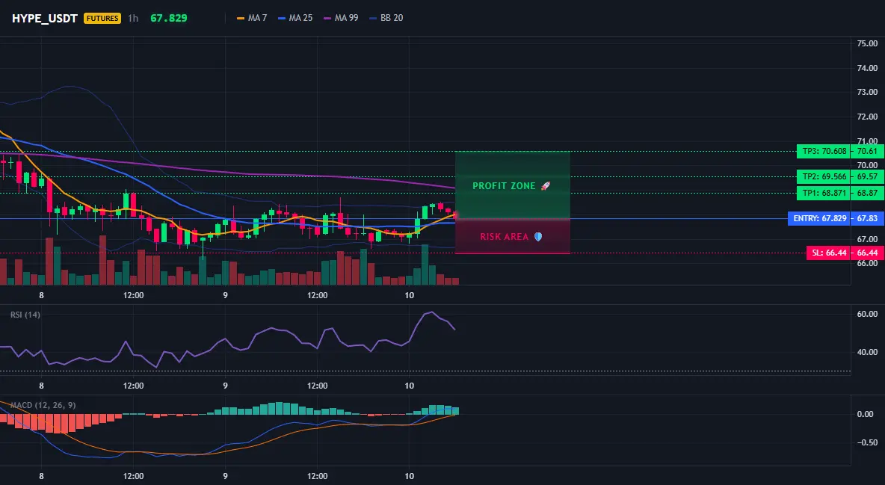Click 0.00 on the MACD axis
The height and width of the screenshot is (485, 885).
pos(866,414)
